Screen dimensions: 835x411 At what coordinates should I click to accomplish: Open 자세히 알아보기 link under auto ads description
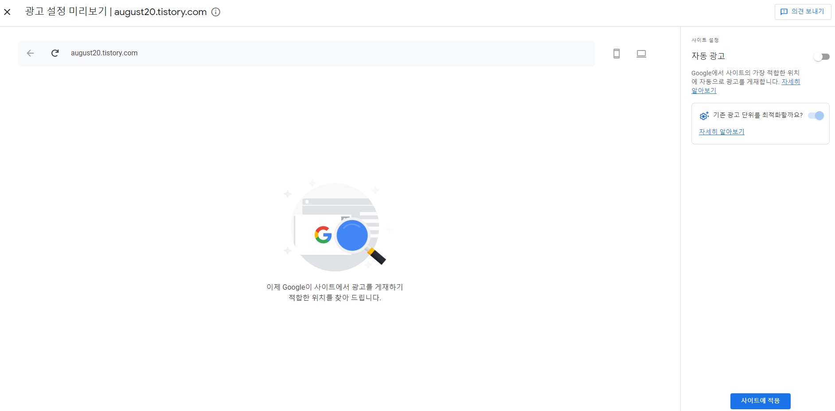point(791,82)
